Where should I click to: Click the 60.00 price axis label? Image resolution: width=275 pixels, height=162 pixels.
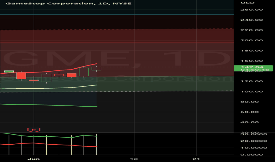pos(250,112)
